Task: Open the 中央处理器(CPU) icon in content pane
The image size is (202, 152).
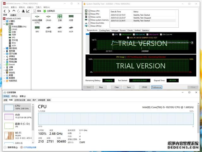Action: tap(37, 19)
